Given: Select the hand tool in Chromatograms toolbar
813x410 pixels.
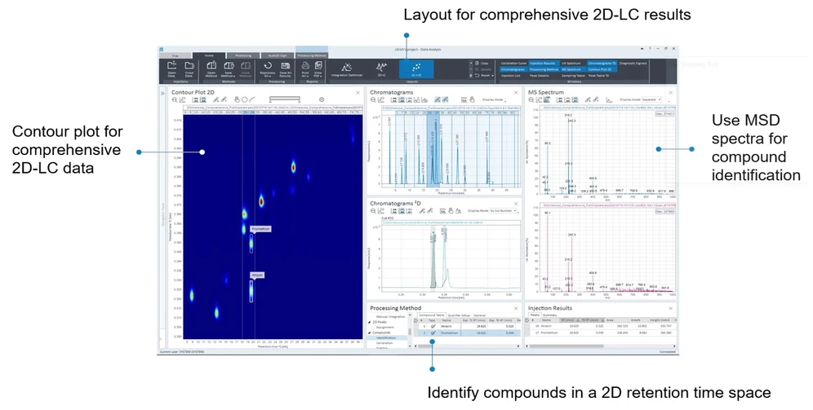Looking at the screenshot, I should coord(472,99).
